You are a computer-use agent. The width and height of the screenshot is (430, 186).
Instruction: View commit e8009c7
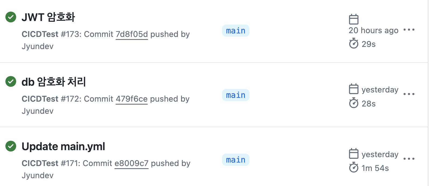tap(131, 163)
